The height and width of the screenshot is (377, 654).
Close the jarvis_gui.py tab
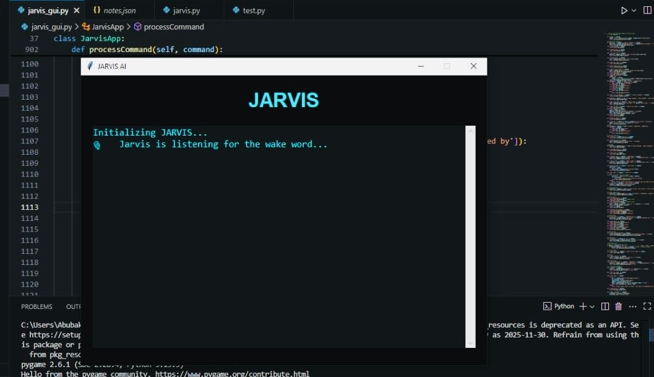[76, 10]
